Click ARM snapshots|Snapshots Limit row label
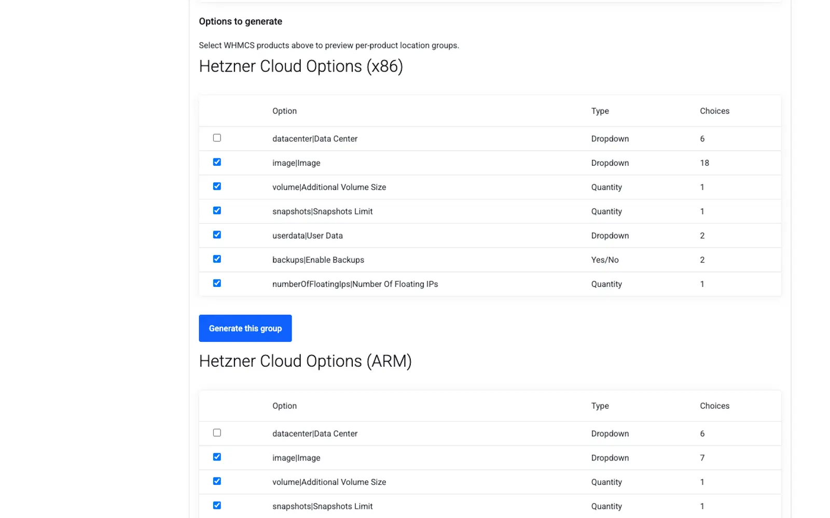Screen dimensions: 830x518 click(323, 507)
